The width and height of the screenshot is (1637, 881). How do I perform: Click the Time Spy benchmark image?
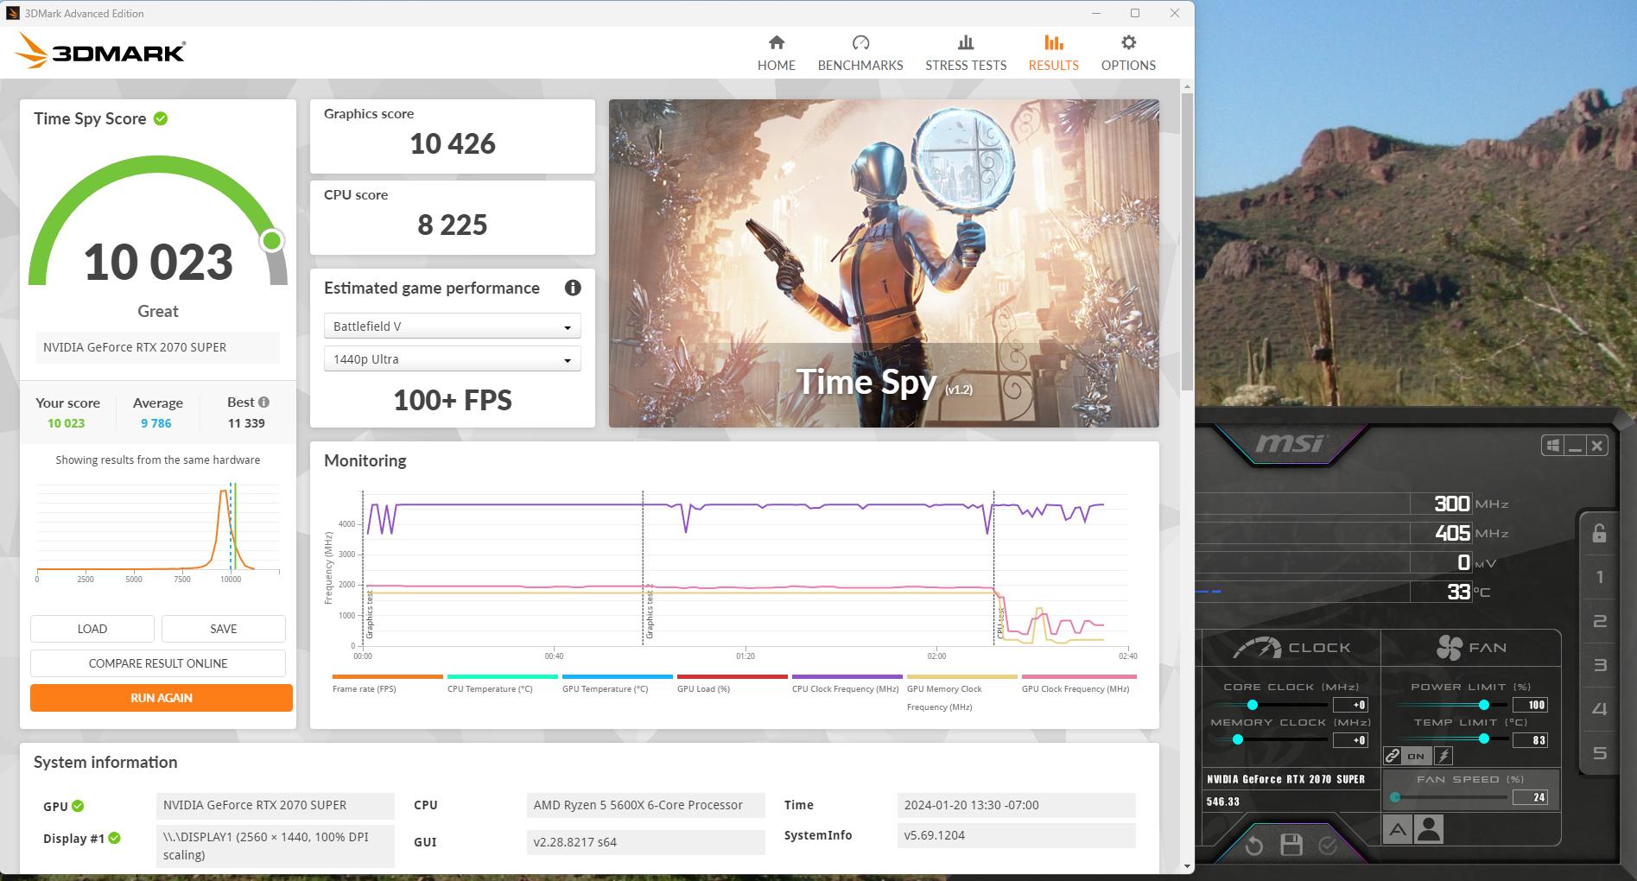click(x=884, y=263)
